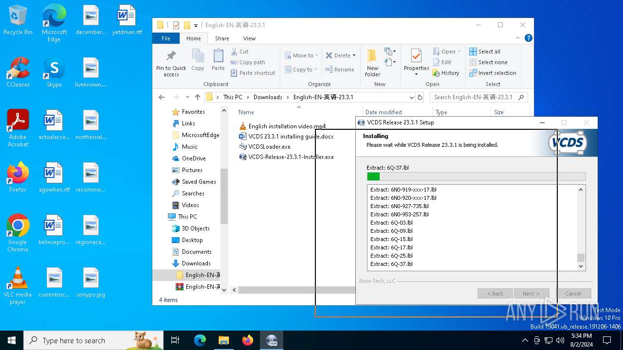Expand the Delete dropdown arrow
The width and height of the screenshot is (623, 350).
click(354, 55)
